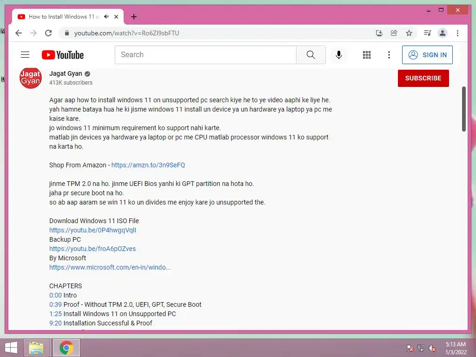Open the Chrome profile avatar
Image resolution: width=476 pixels, height=357 pixels.
[443, 33]
